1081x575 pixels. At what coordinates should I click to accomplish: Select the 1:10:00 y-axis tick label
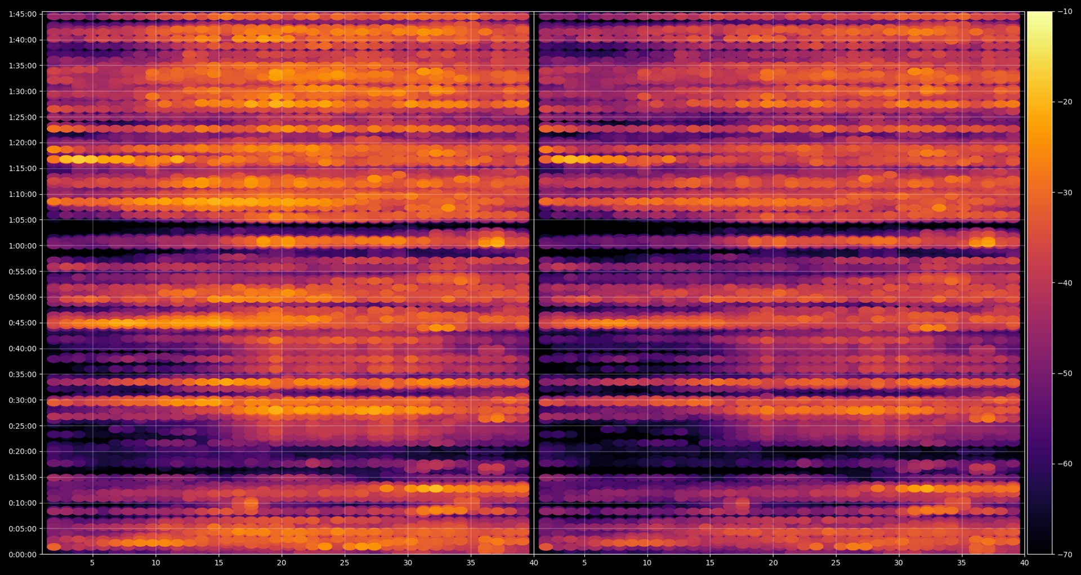tap(23, 194)
